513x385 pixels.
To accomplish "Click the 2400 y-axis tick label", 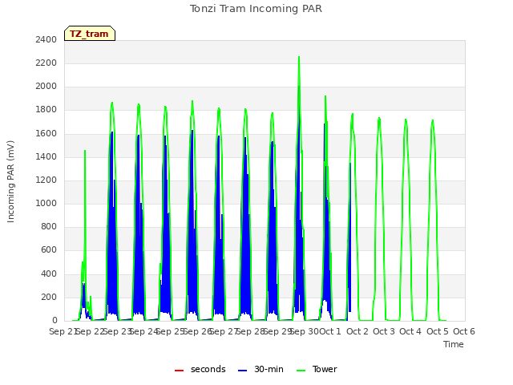I will pyautogui.click(x=46, y=39).
